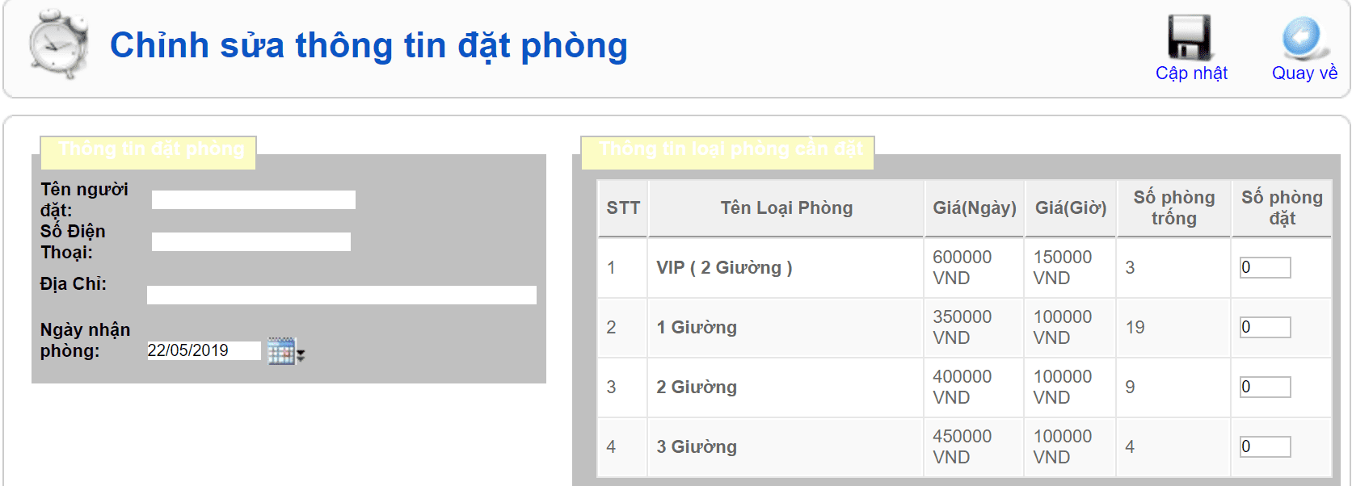This screenshot has height=486, width=1352.
Task: Click the Giá(Ngày) column header
Action: 974,208
